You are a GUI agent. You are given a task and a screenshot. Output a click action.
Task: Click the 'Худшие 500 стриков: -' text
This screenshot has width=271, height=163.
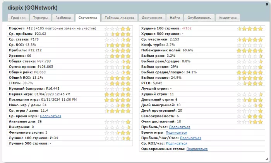coord(162,34)
